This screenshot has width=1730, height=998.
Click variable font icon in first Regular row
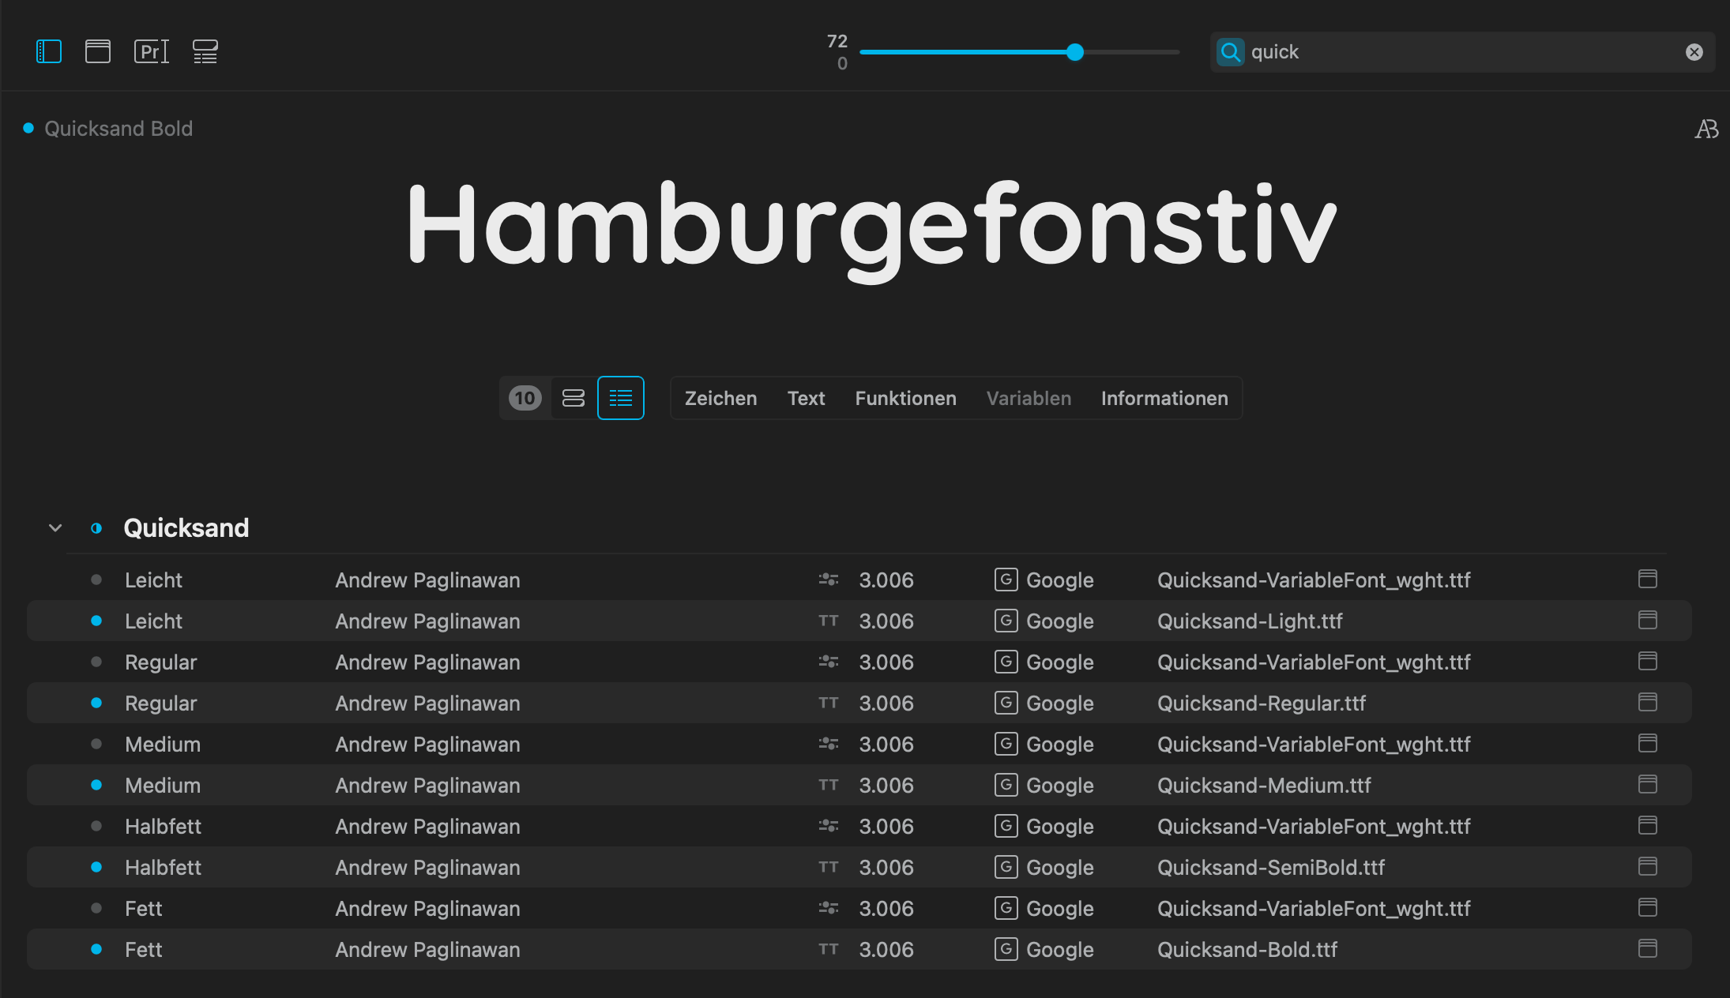pos(829,662)
